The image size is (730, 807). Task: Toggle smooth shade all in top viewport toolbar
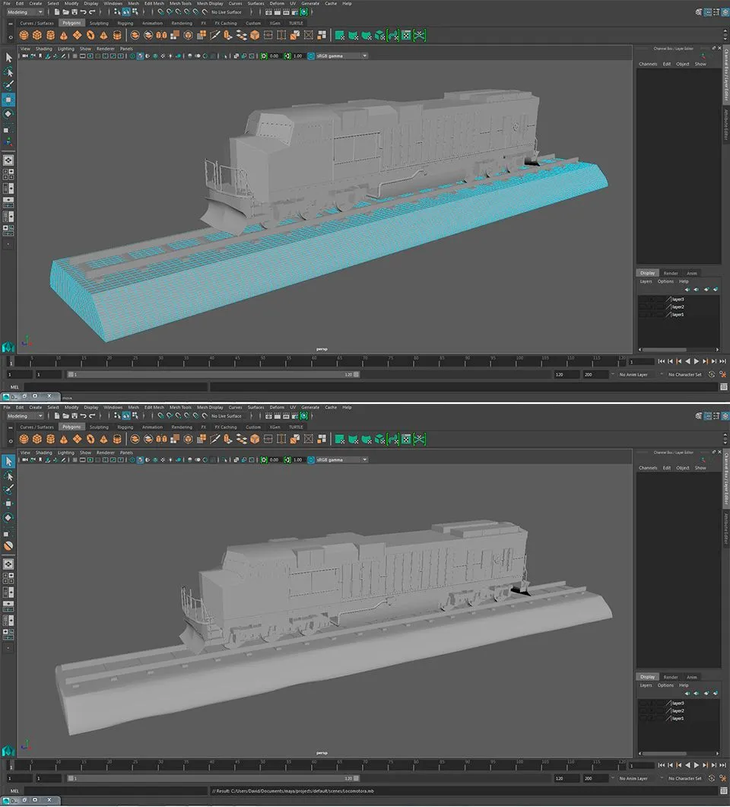point(140,56)
